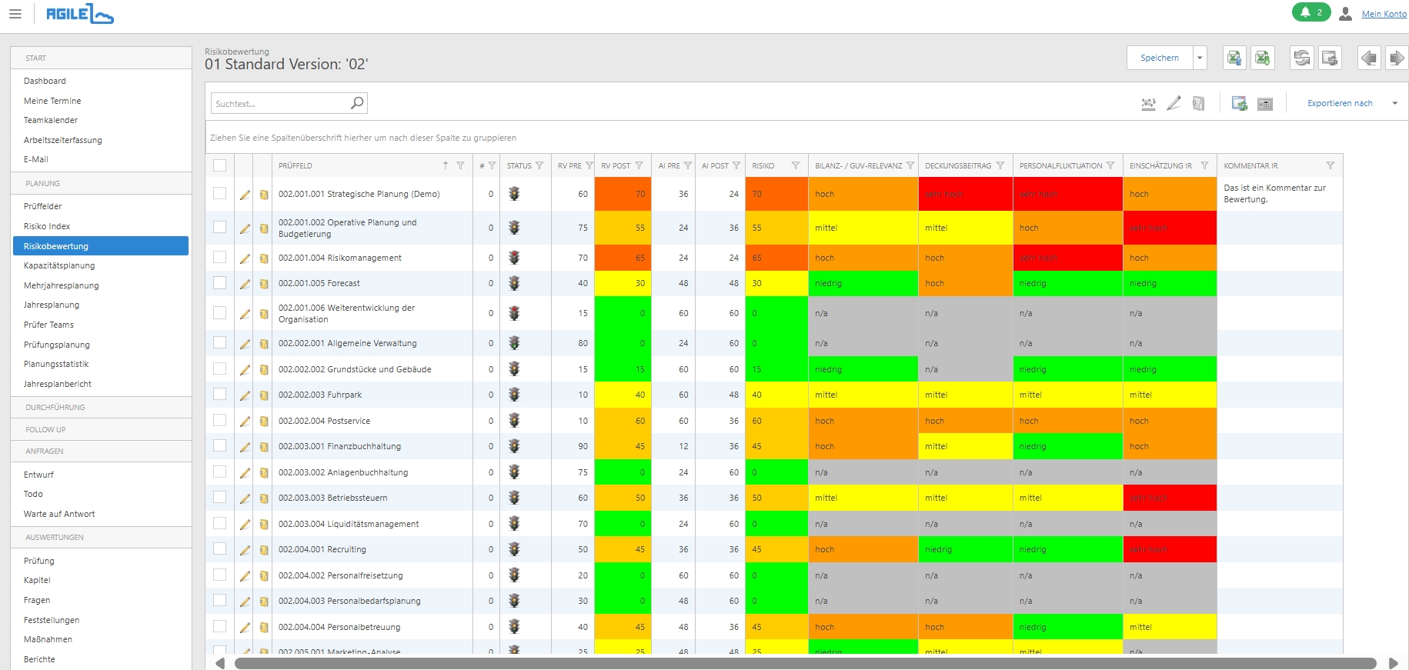Open filter for RV POST column
Image resolution: width=1409 pixels, height=670 pixels.
[x=639, y=165]
